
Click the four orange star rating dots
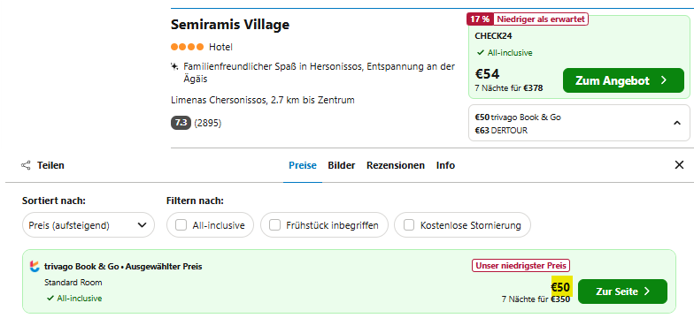188,47
